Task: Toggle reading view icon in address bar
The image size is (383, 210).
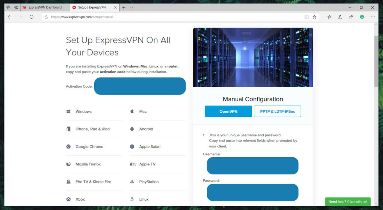Action: 307,17
